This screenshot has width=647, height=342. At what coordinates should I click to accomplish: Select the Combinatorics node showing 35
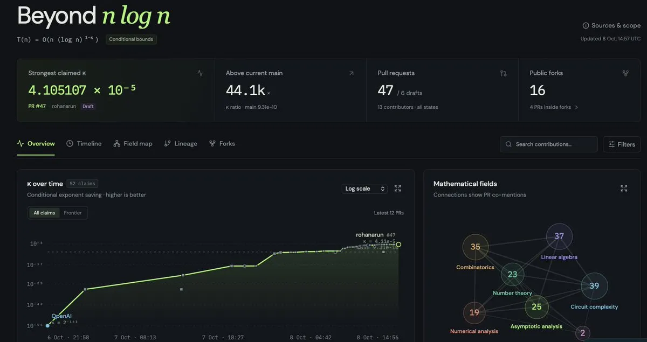pyautogui.click(x=475, y=247)
